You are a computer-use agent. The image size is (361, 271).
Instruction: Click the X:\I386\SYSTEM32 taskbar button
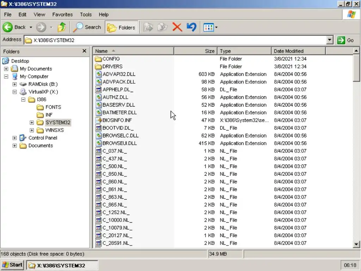tap(62, 265)
